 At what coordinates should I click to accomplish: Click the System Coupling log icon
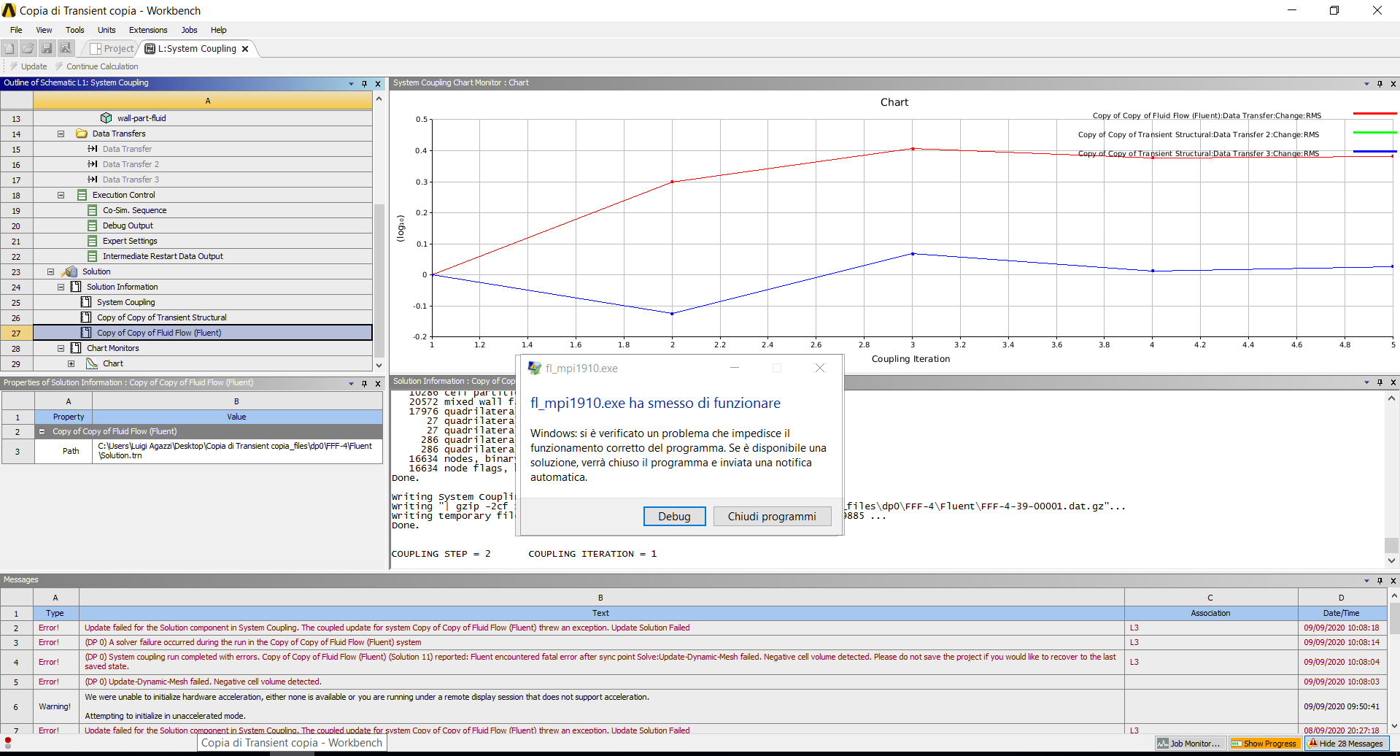pos(86,302)
